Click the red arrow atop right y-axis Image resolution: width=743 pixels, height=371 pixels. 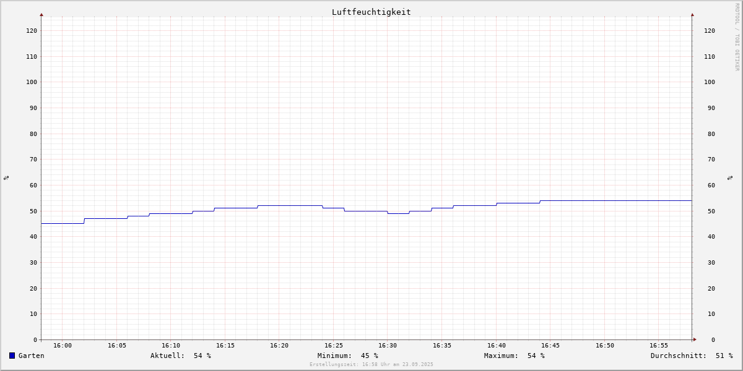[x=692, y=14]
